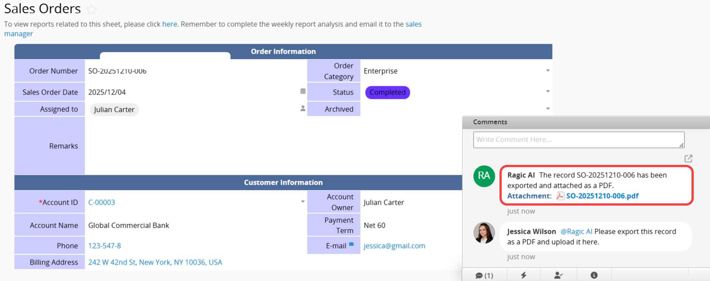Click the envelope icon beside E-mail label
Viewport: 710px width, 281px height.
pos(351,244)
